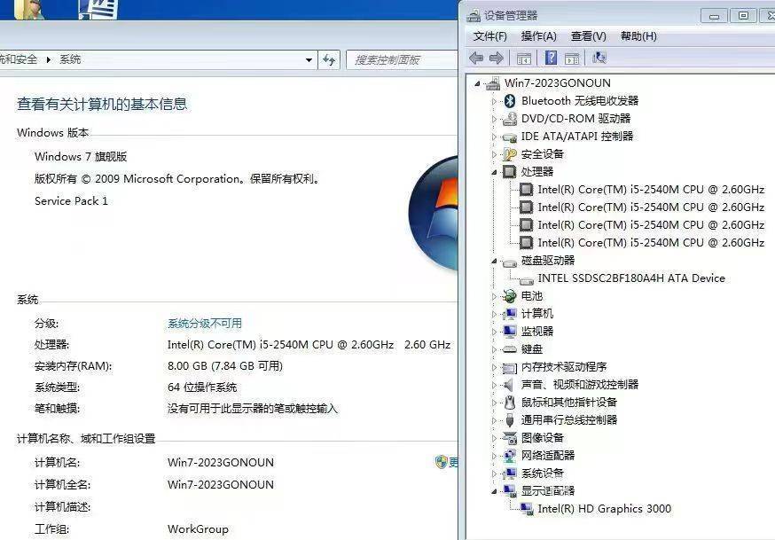Select the DVD/CD-ROM 驱动器 drive icon
775x540 pixels.
point(510,119)
